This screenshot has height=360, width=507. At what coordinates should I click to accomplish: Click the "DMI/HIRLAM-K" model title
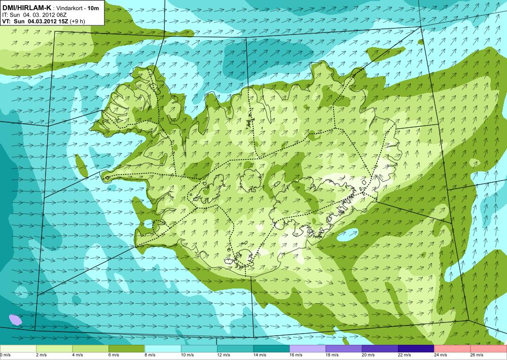[26, 8]
